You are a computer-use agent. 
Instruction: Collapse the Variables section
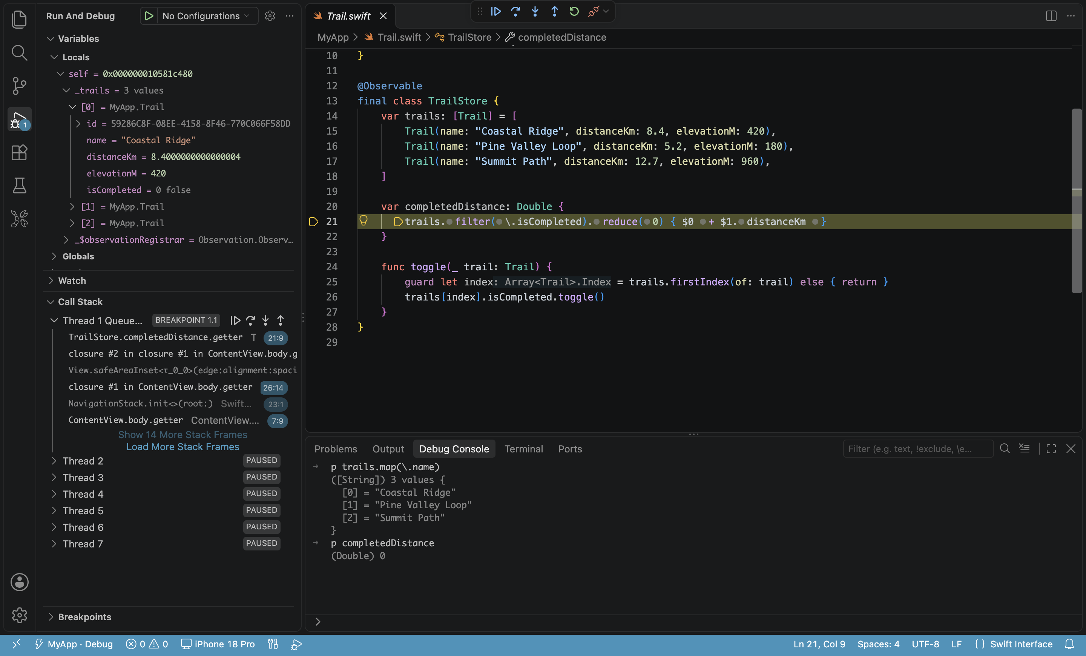pos(51,39)
